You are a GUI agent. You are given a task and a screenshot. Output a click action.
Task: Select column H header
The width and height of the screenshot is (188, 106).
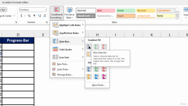point(97,35)
